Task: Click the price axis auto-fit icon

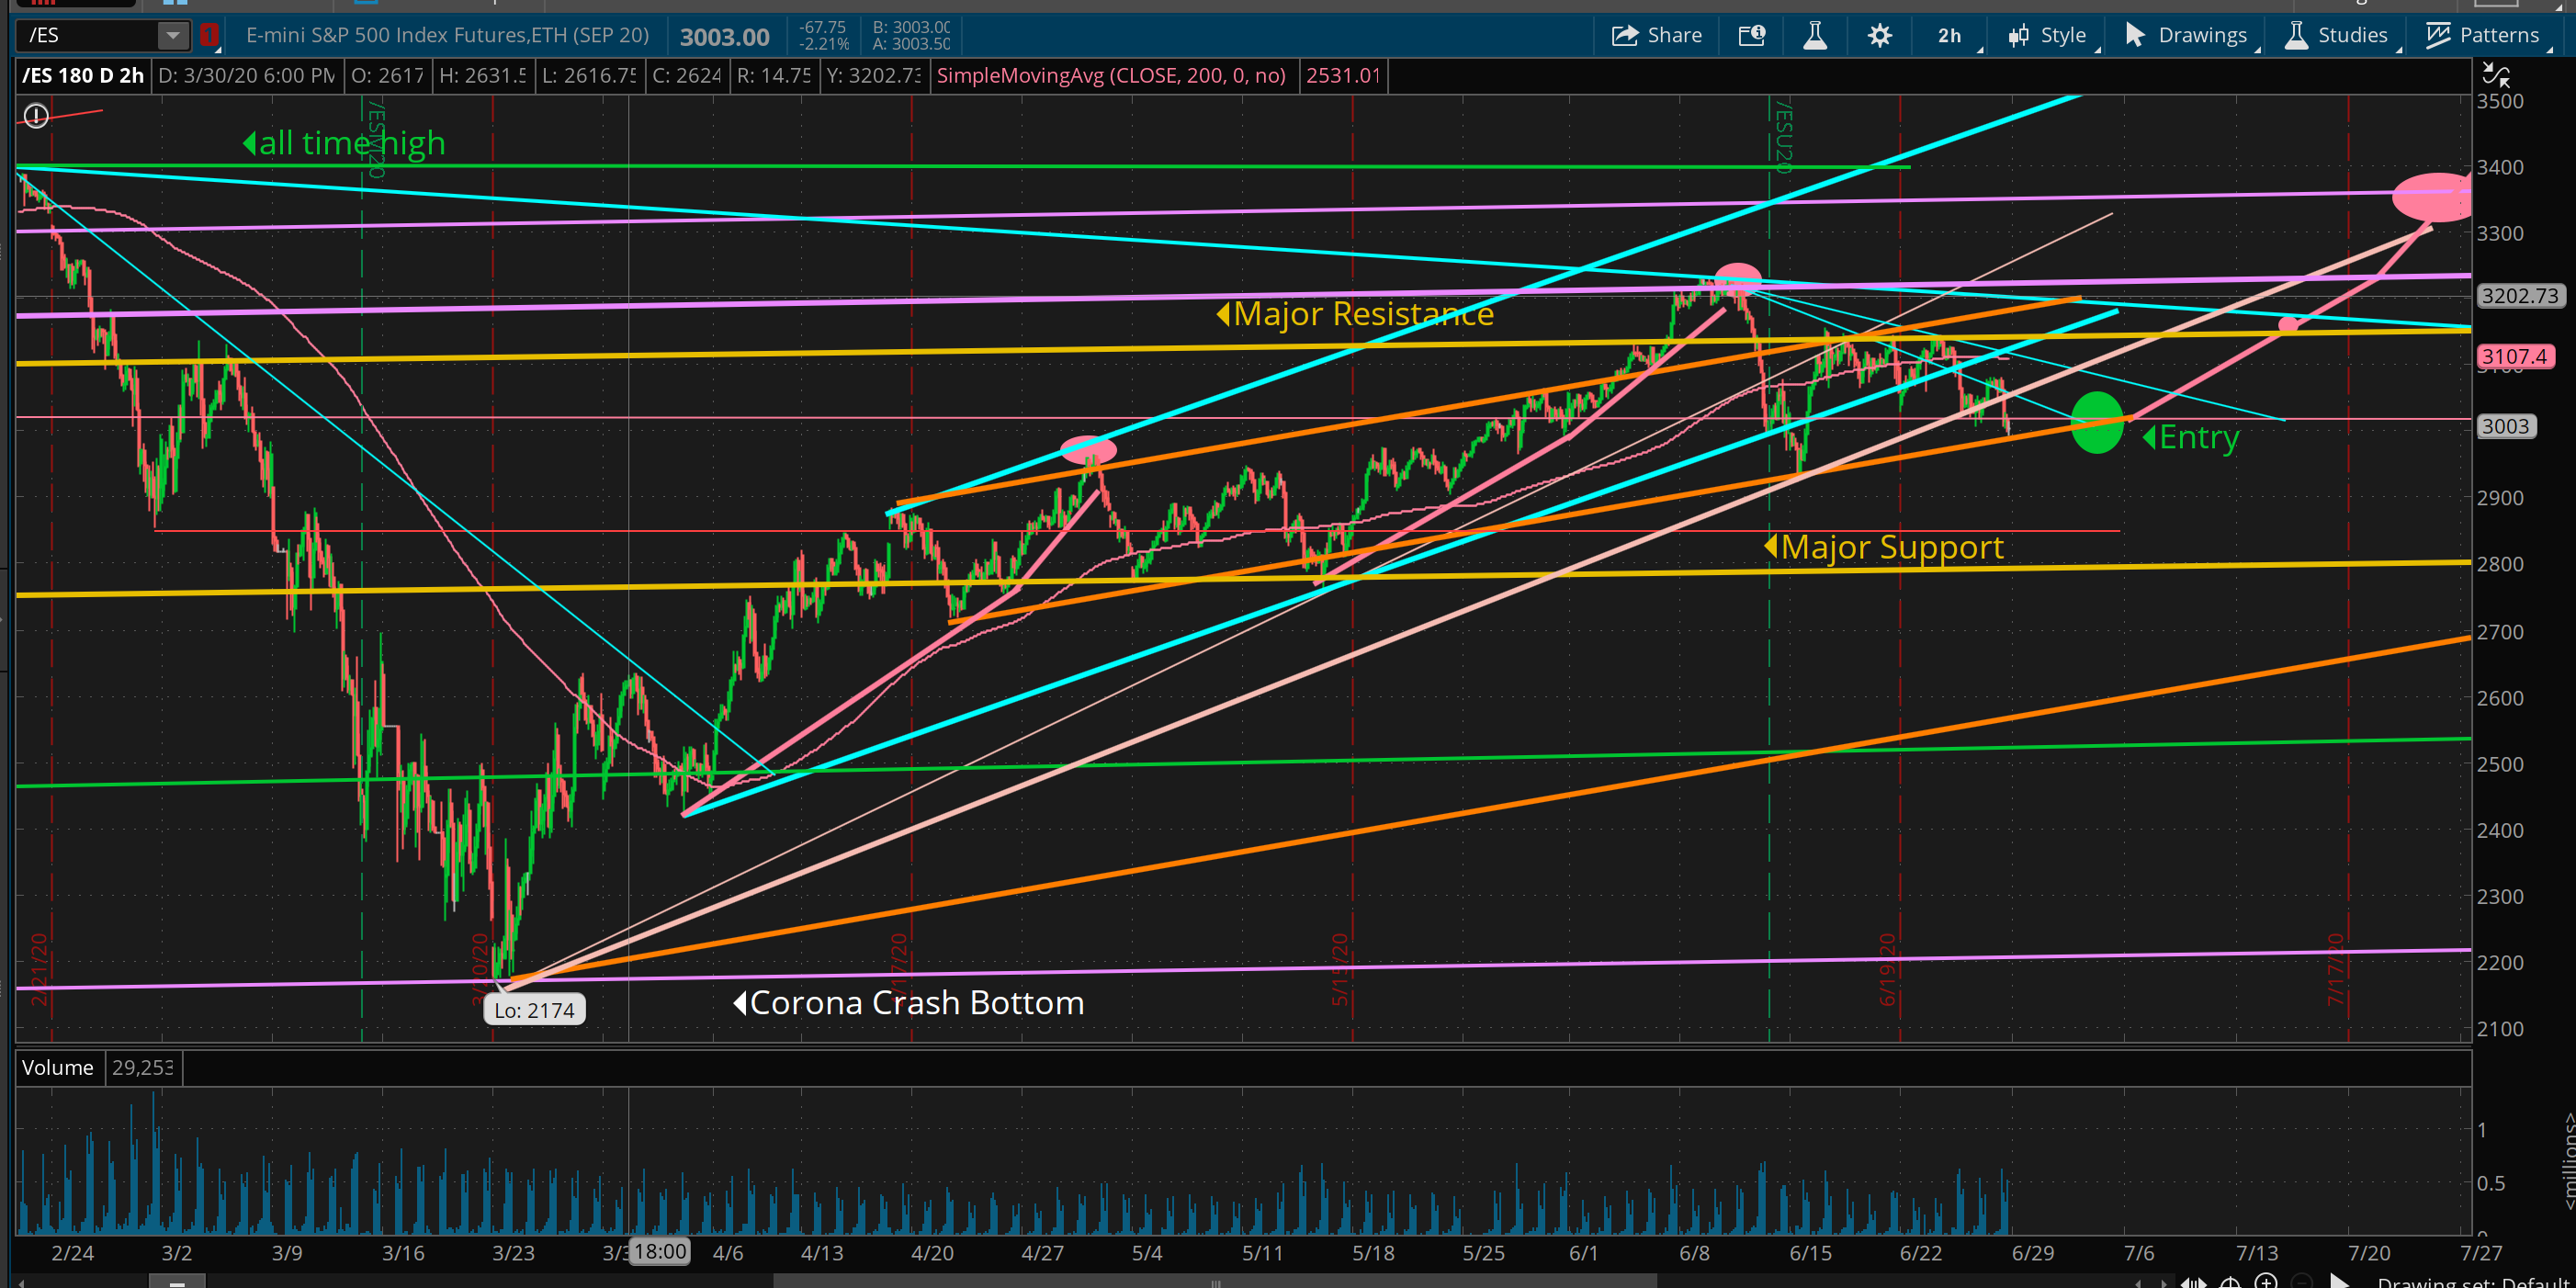Action: [x=2495, y=75]
